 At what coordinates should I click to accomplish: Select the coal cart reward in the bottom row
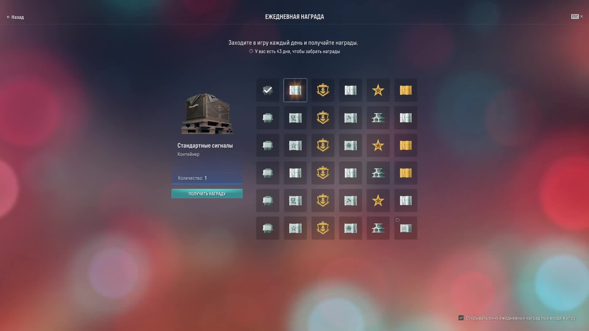[x=268, y=228]
